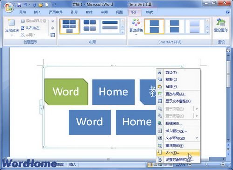
Task: Toggle the text pane icon in 创建图形 group
Action: point(53,35)
